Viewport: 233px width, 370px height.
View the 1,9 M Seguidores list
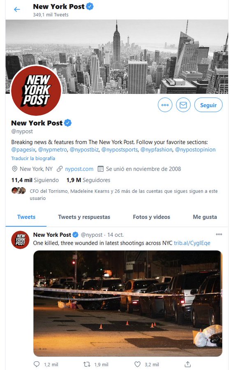[x=88, y=180]
